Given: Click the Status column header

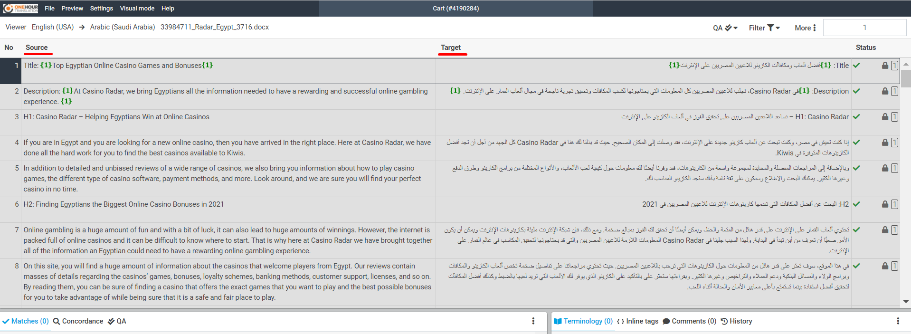Looking at the screenshot, I should pyautogui.click(x=866, y=48).
